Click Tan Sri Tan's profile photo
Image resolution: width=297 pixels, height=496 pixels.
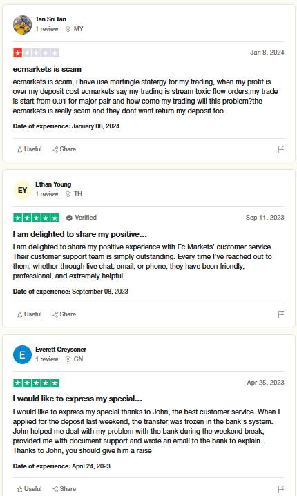click(x=22, y=25)
